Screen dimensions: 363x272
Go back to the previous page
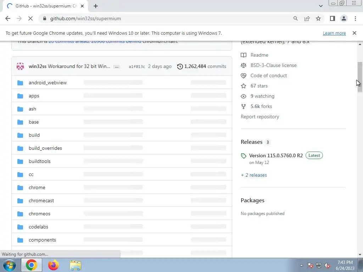click(8, 18)
